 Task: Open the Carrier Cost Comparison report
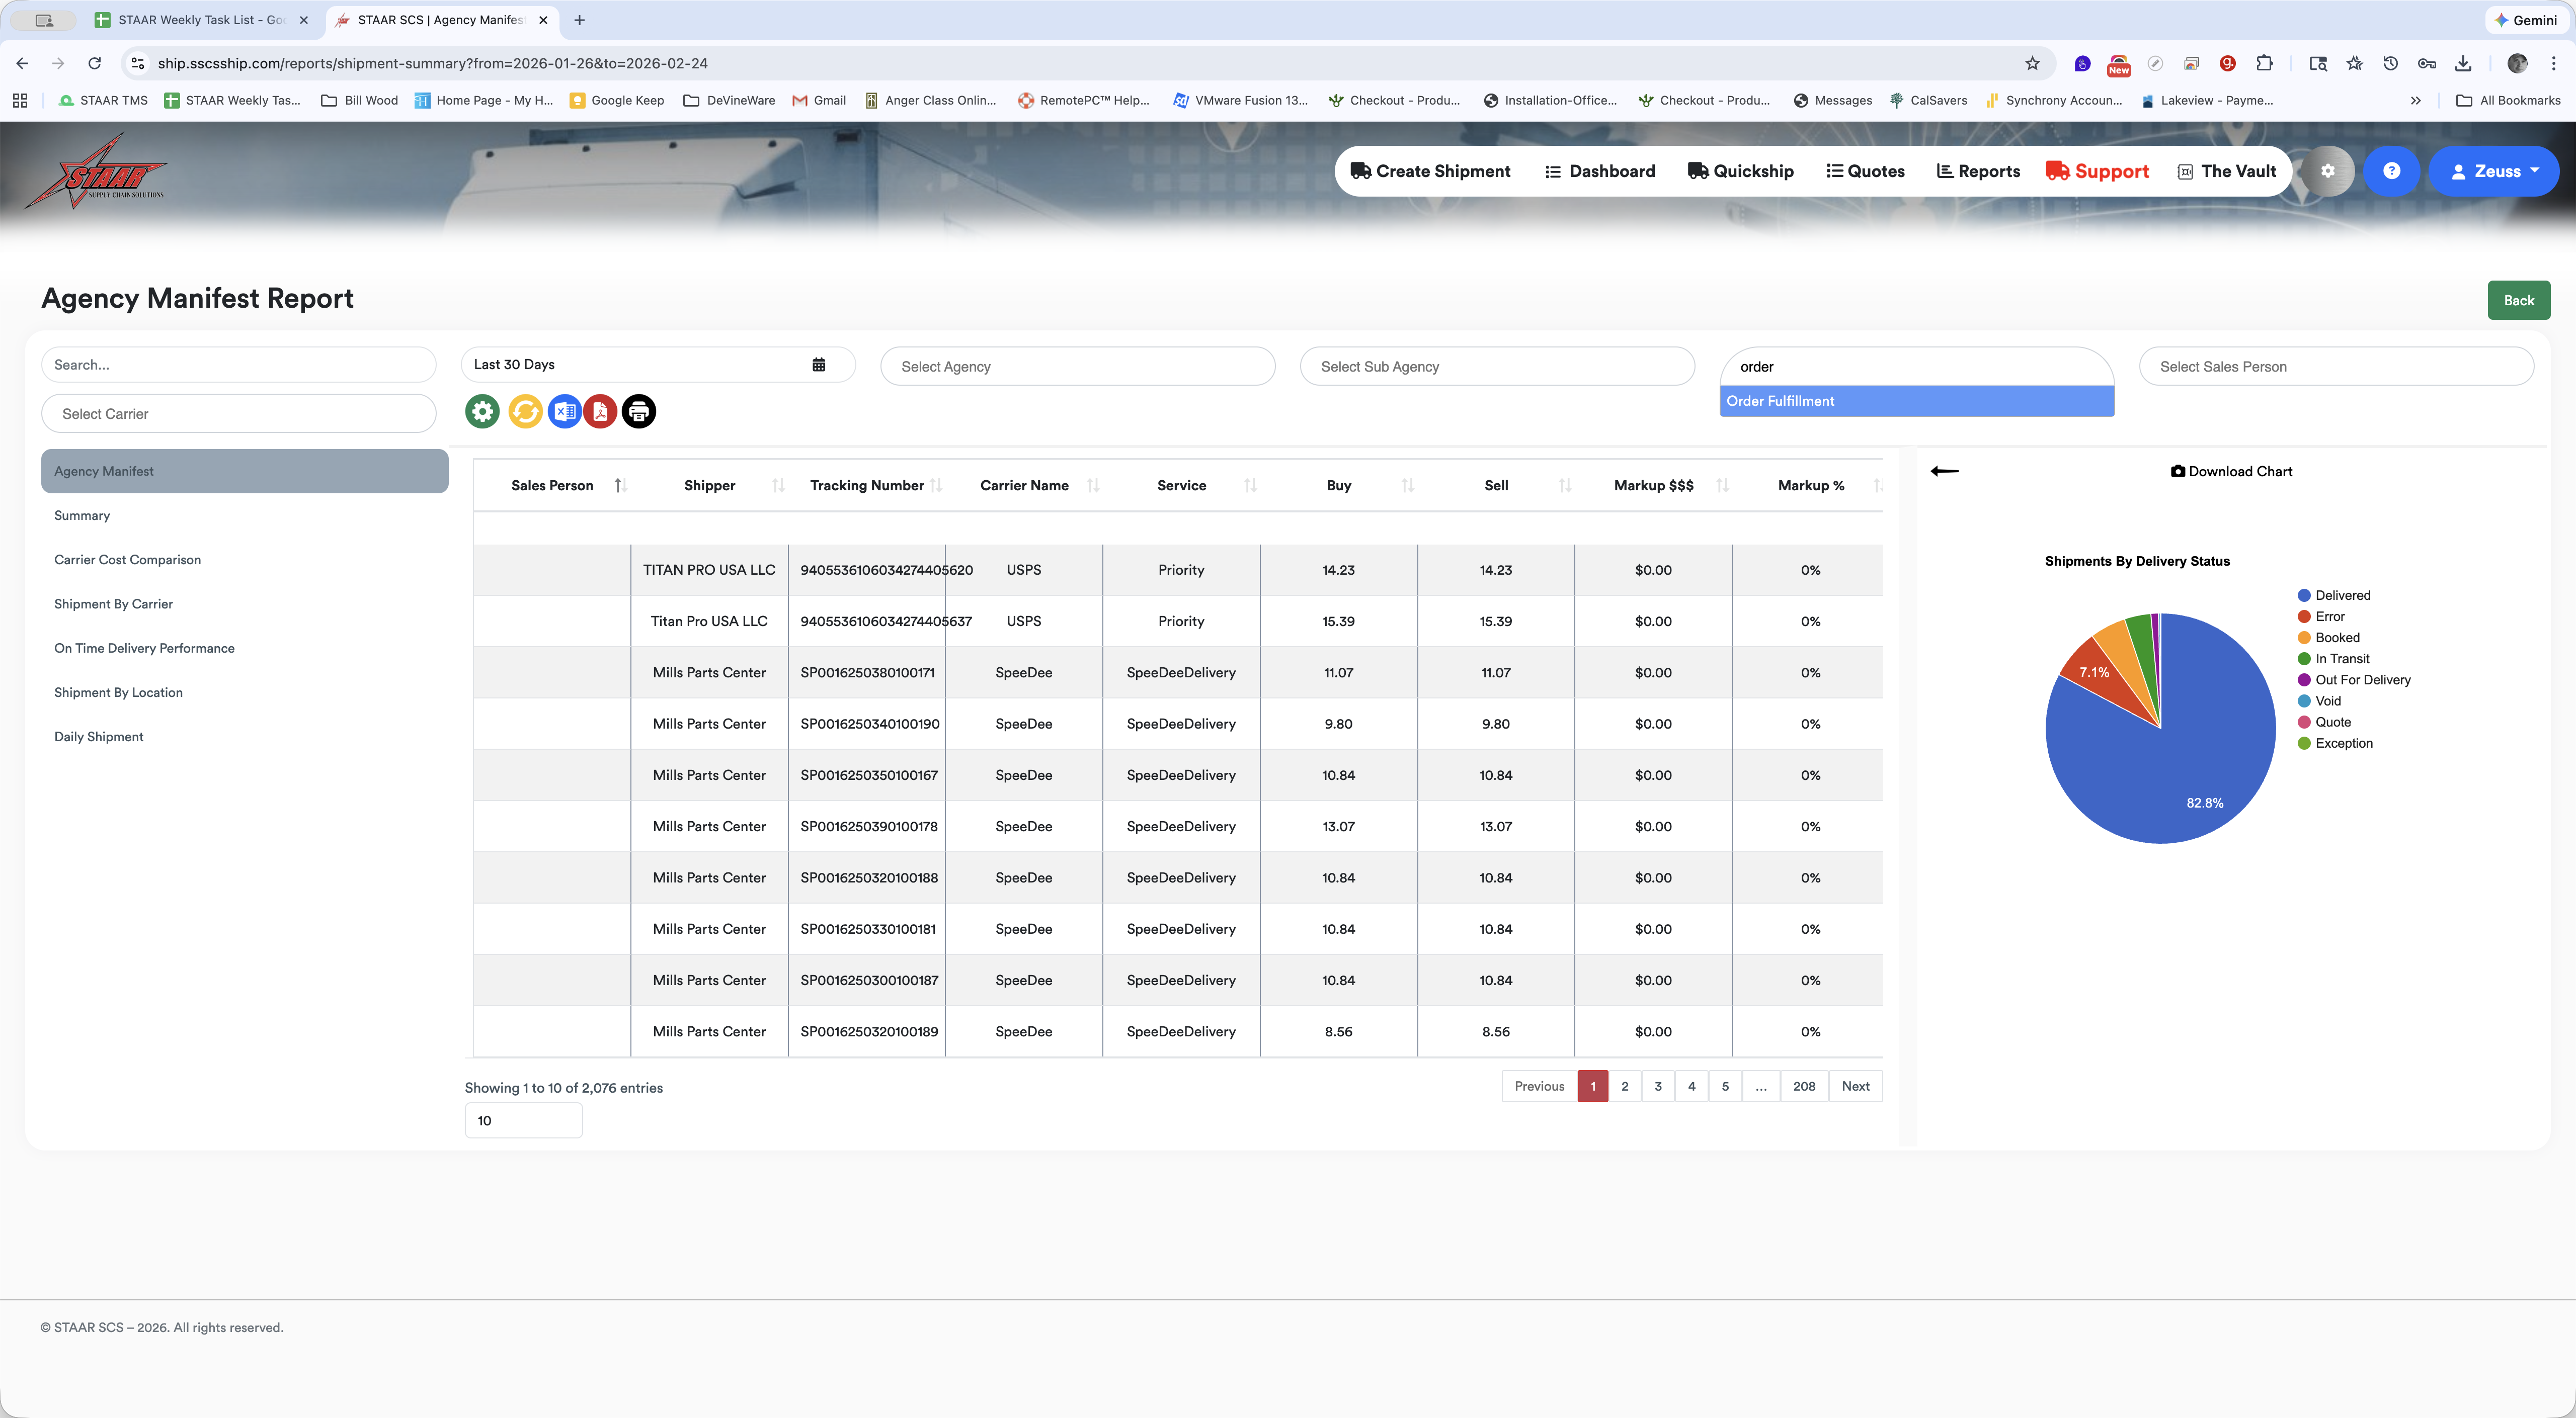(127, 560)
